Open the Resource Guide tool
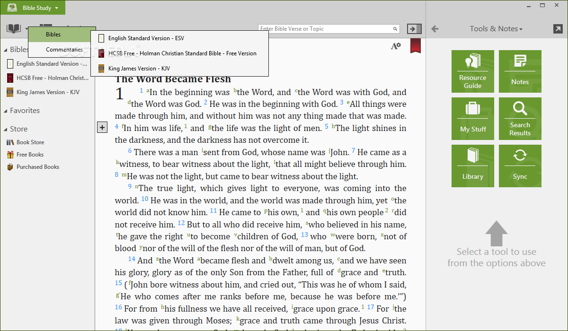 [473, 71]
